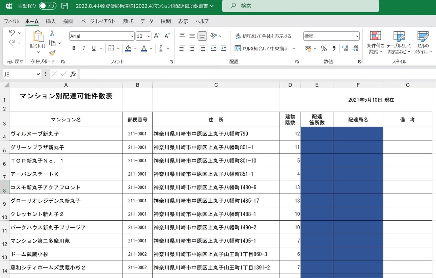Open the Help (ヘルプ) tab
The width and height of the screenshot is (436, 278).
point(202,21)
